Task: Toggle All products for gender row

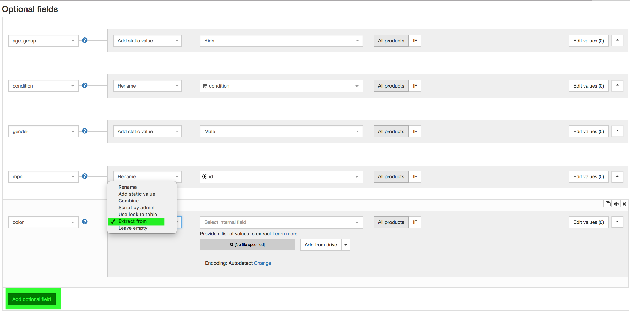Action: pos(391,131)
